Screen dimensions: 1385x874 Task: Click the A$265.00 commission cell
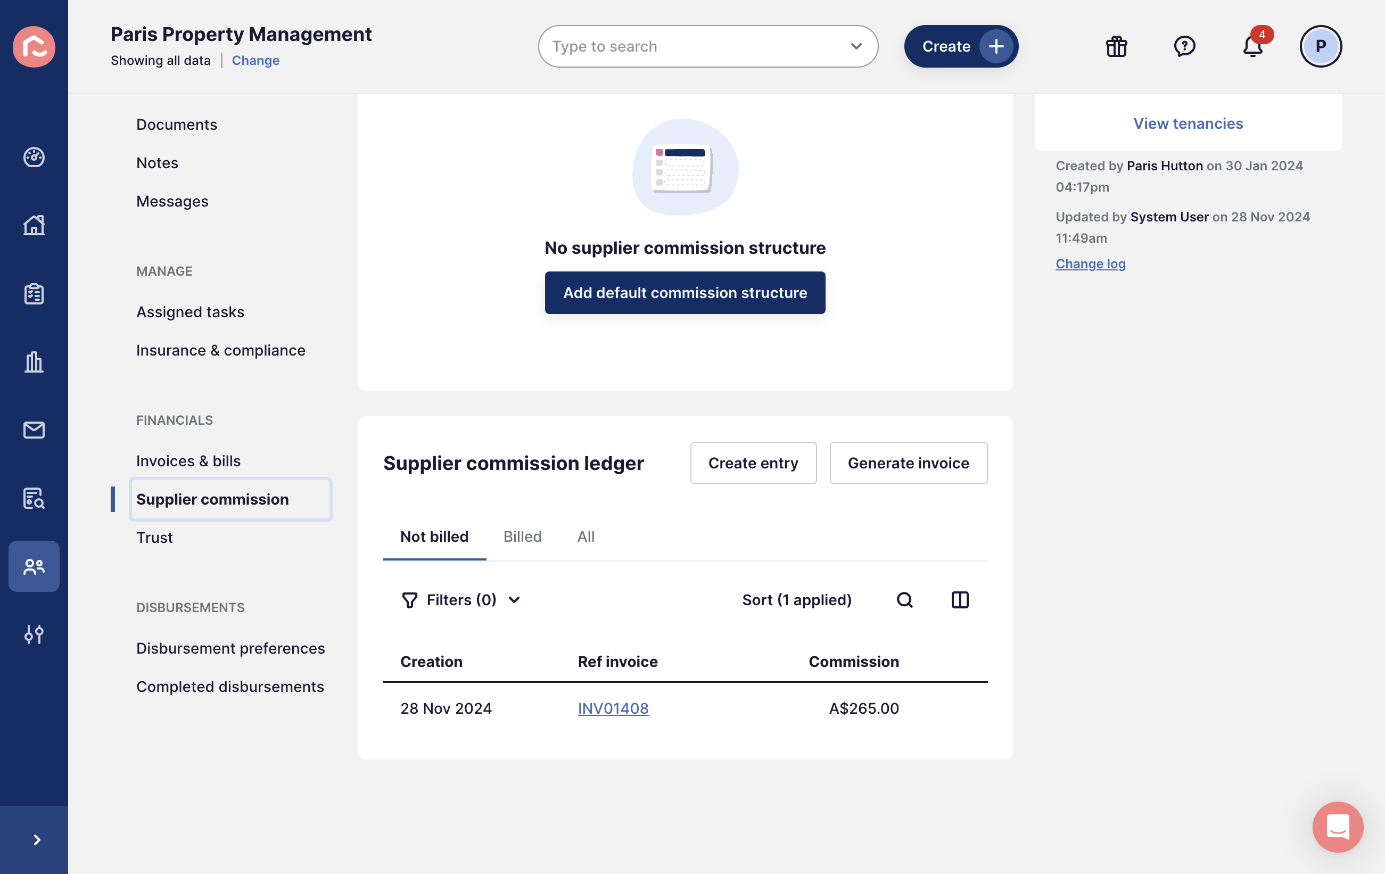pos(864,708)
